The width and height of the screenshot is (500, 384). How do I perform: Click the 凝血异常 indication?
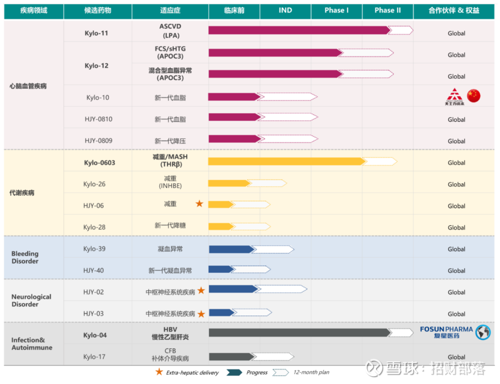(x=170, y=249)
